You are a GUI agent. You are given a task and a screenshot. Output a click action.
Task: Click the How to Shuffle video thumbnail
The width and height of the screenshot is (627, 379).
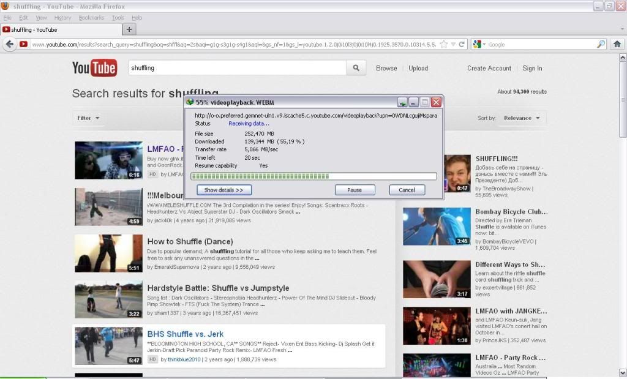(108, 253)
